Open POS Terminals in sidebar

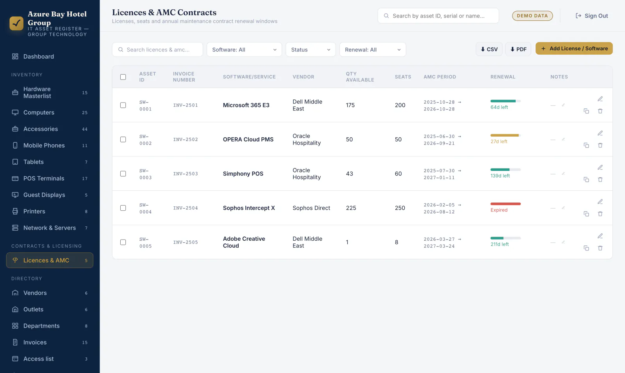coord(50,178)
